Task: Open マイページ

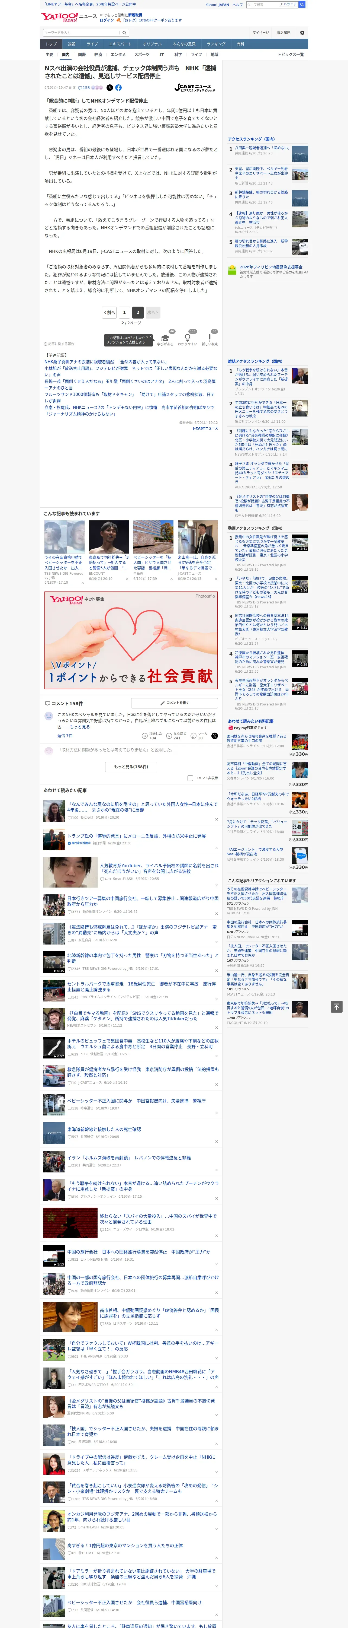Action: [261, 33]
